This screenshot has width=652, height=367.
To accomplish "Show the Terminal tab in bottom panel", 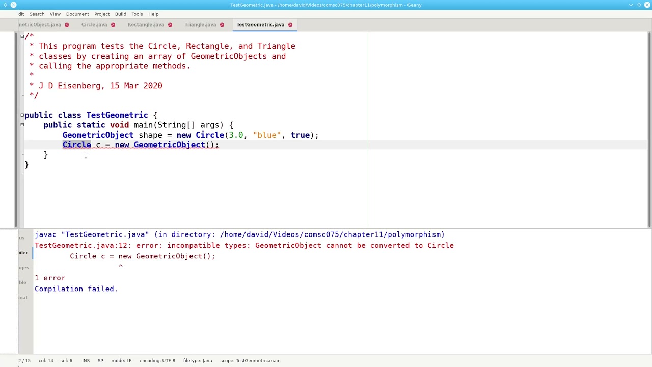I will (x=23, y=297).
